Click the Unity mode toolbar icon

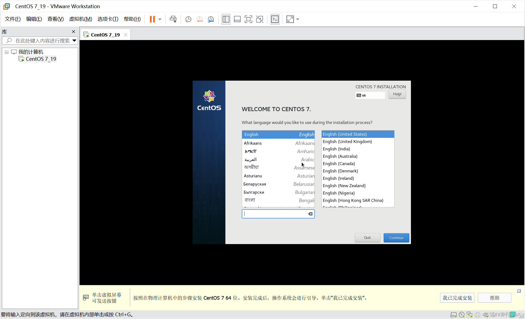click(x=259, y=19)
